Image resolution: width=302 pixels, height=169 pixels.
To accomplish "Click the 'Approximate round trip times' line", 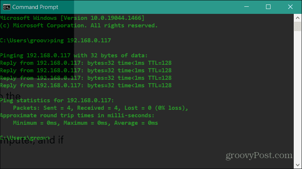I will [x=77, y=115].
